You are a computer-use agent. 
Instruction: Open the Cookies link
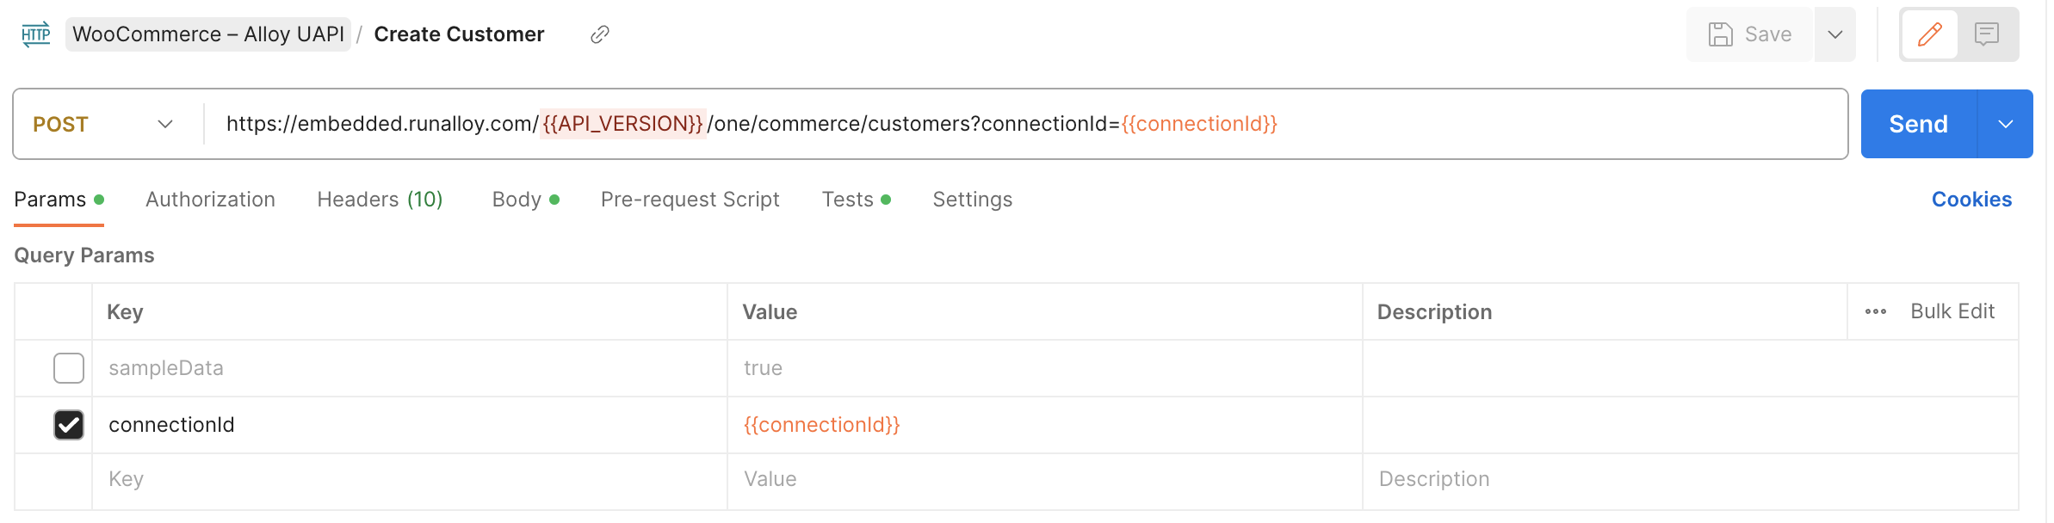(x=1971, y=200)
